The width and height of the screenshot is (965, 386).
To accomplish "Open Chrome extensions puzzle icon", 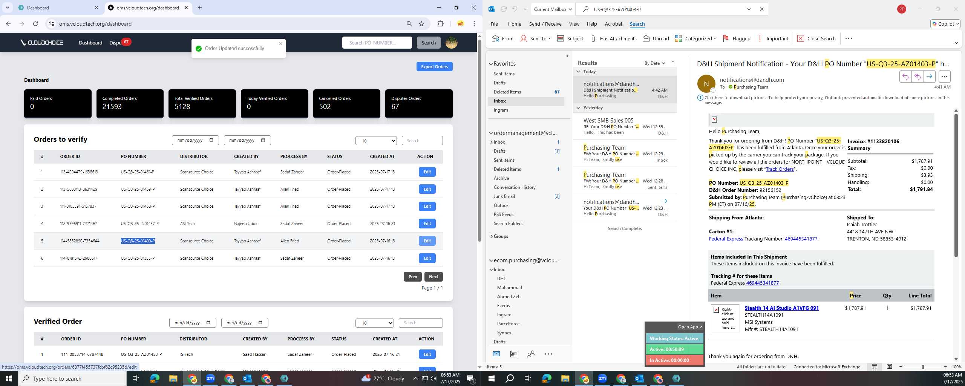I will click(x=440, y=24).
